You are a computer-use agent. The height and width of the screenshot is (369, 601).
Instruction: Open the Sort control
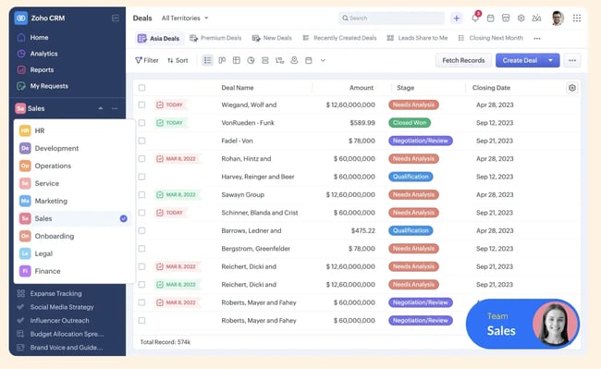[x=178, y=60]
